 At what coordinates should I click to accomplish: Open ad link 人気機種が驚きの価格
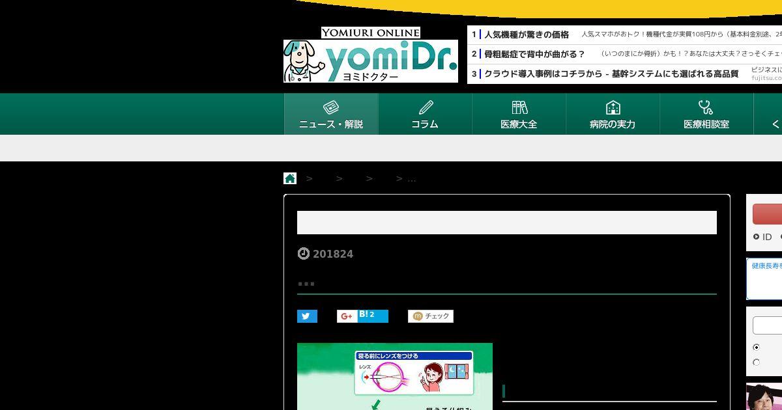tap(527, 34)
